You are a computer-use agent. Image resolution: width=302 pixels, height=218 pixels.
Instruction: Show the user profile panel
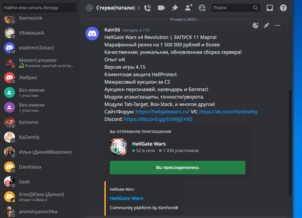(202, 8)
